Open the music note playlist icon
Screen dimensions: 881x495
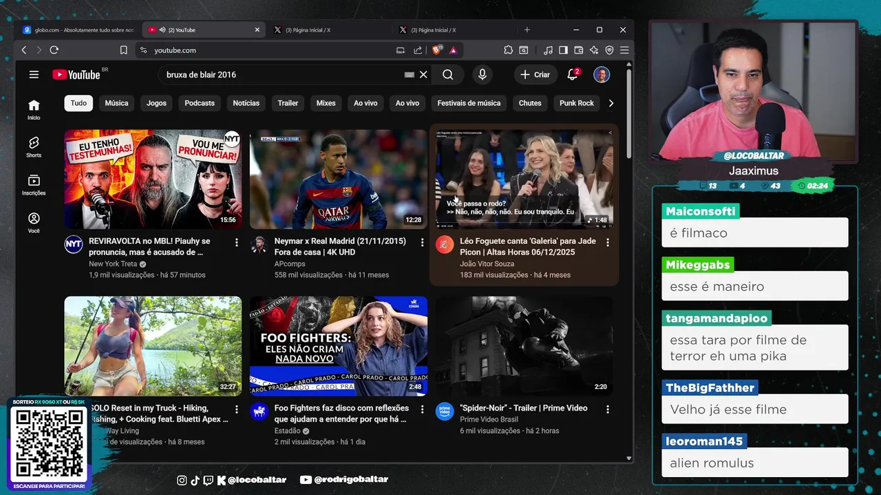(548, 50)
